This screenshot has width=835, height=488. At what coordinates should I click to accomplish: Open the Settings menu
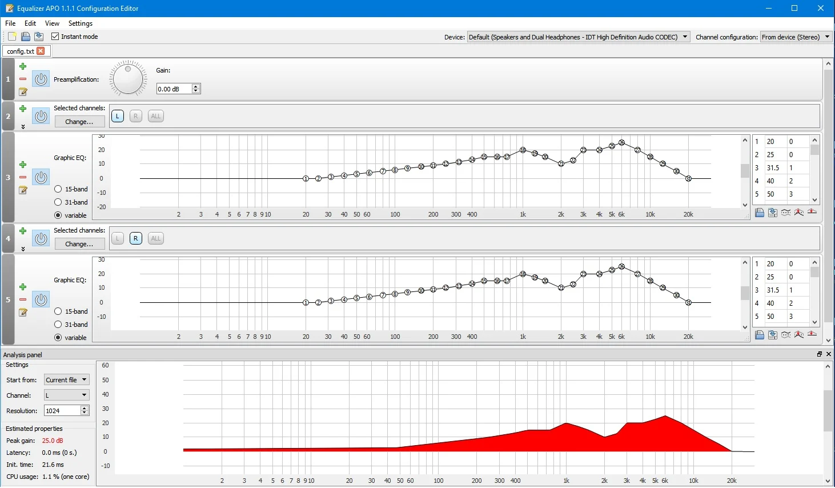(81, 23)
